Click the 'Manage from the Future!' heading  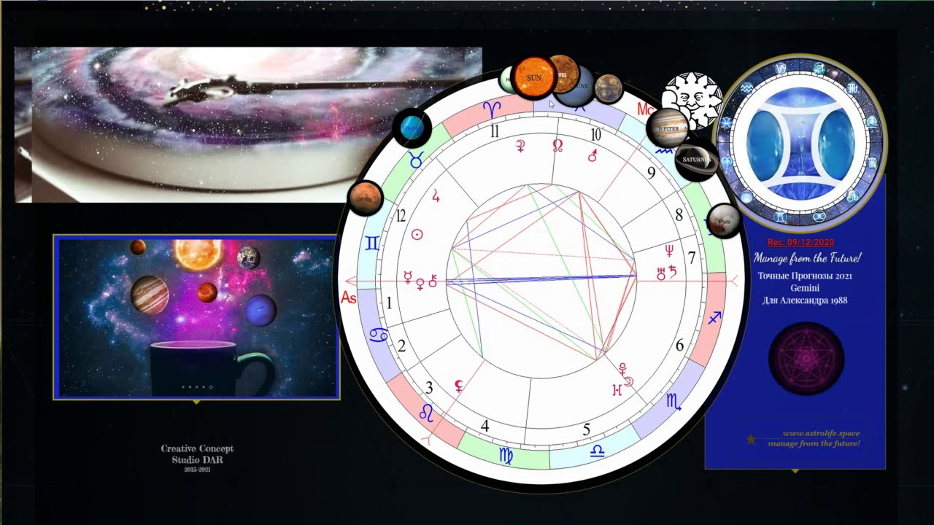coord(807,258)
